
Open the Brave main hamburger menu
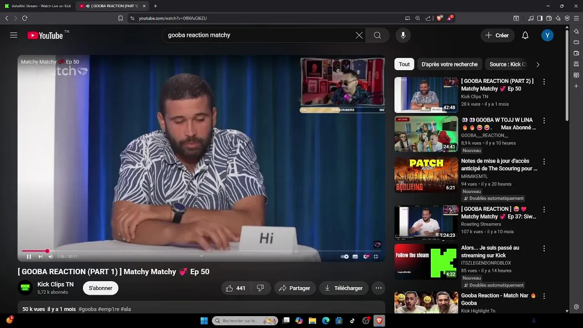(577, 18)
